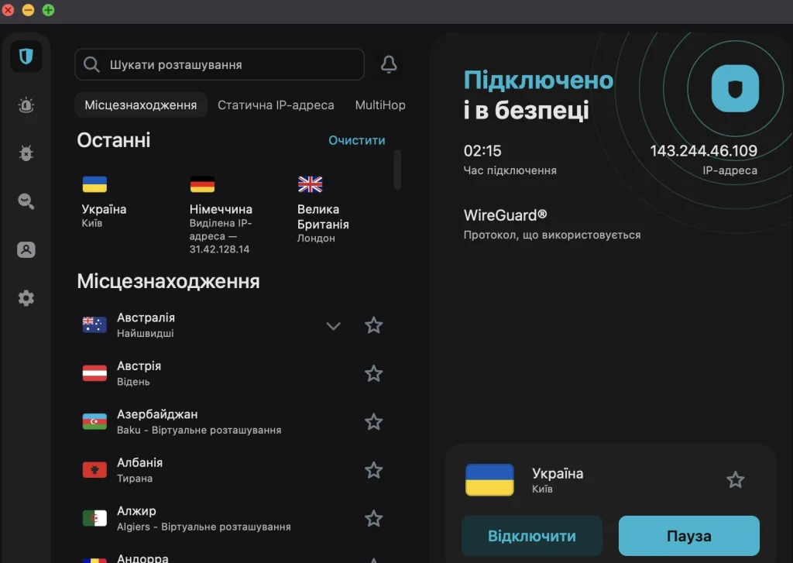This screenshot has width=793, height=563.
Task: Open the settings gear in sidebar
Action: pos(26,298)
